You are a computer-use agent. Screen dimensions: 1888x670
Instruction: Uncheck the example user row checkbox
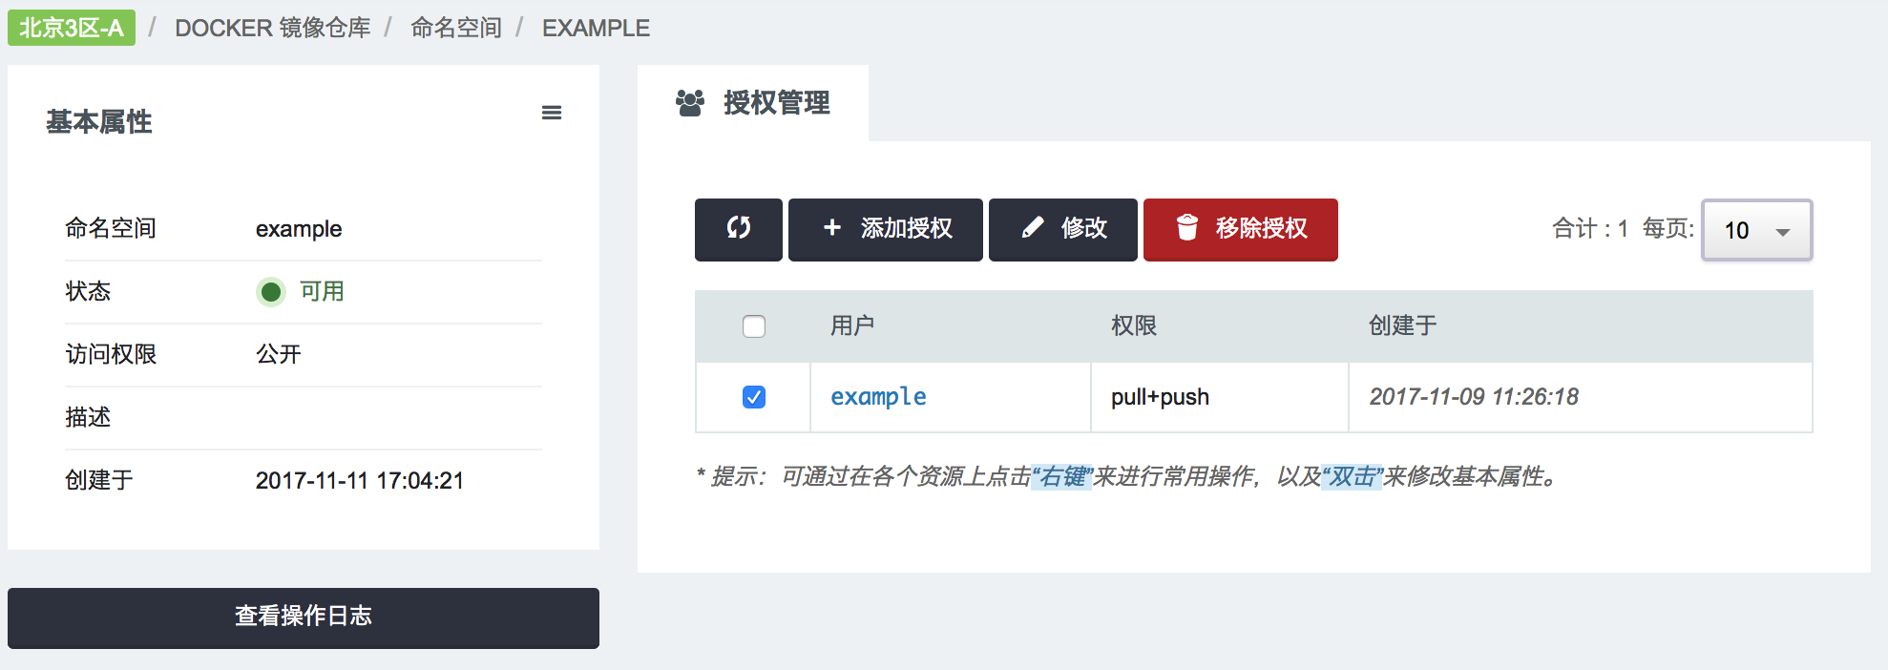[754, 397]
